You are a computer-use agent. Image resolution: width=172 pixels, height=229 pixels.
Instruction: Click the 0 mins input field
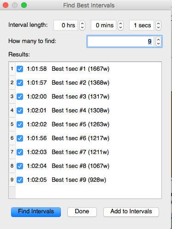pos(103,25)
